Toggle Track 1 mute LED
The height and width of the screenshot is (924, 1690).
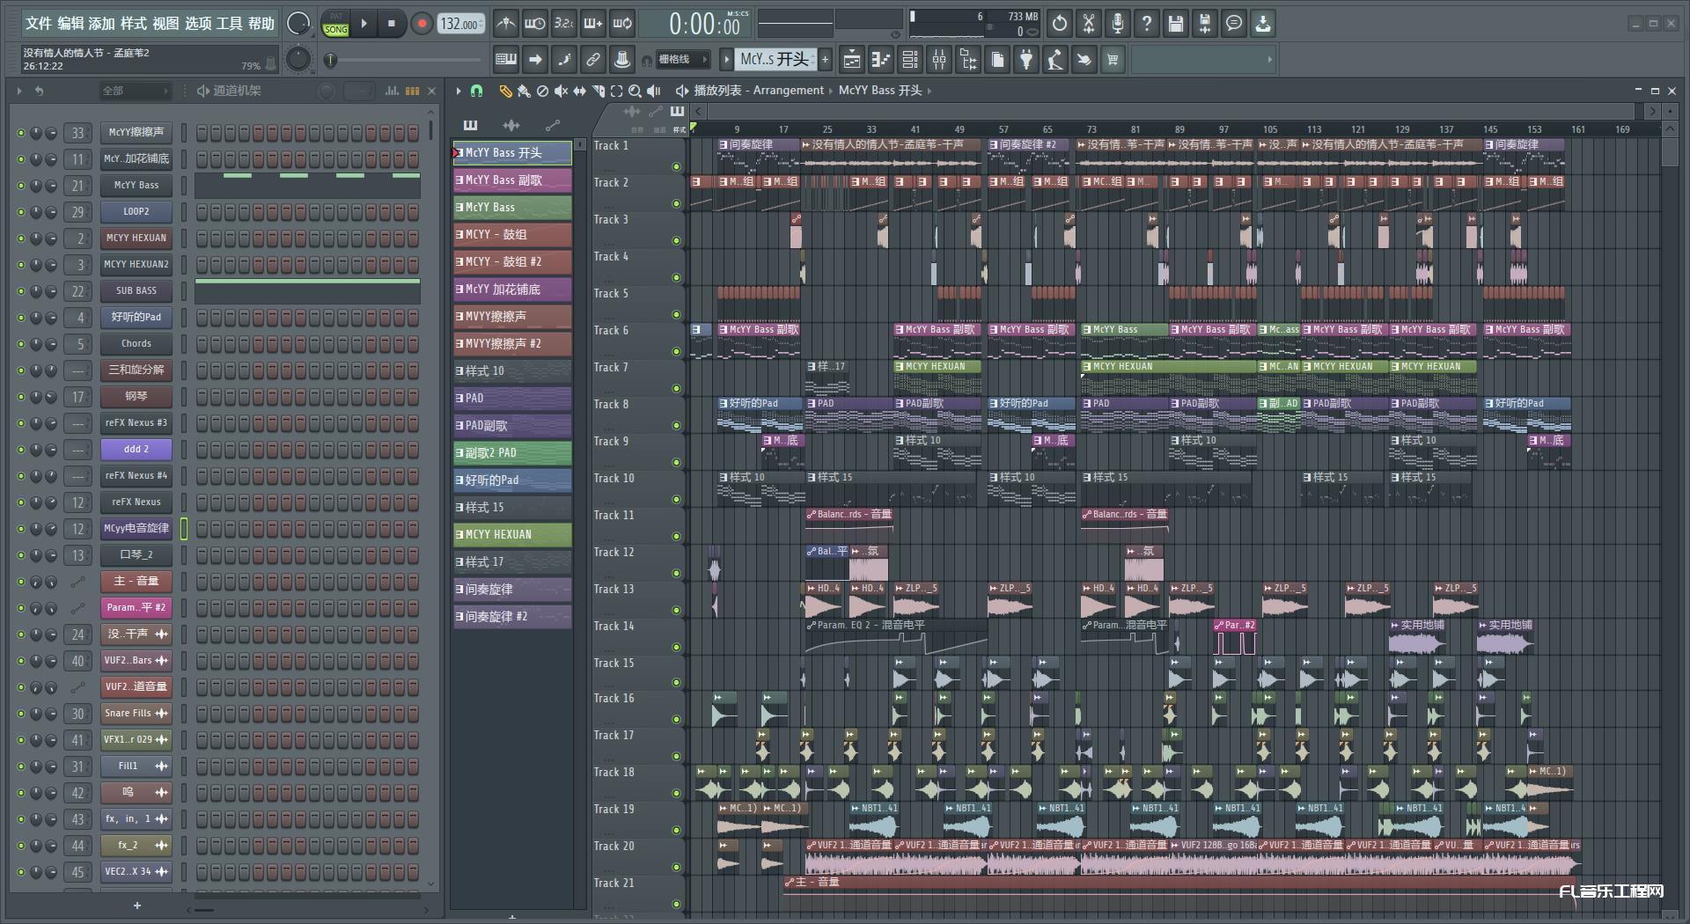point(676,166)
